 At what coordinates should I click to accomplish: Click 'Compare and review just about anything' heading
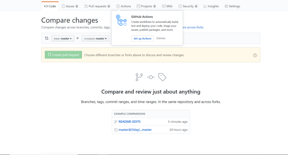point(151,91)
